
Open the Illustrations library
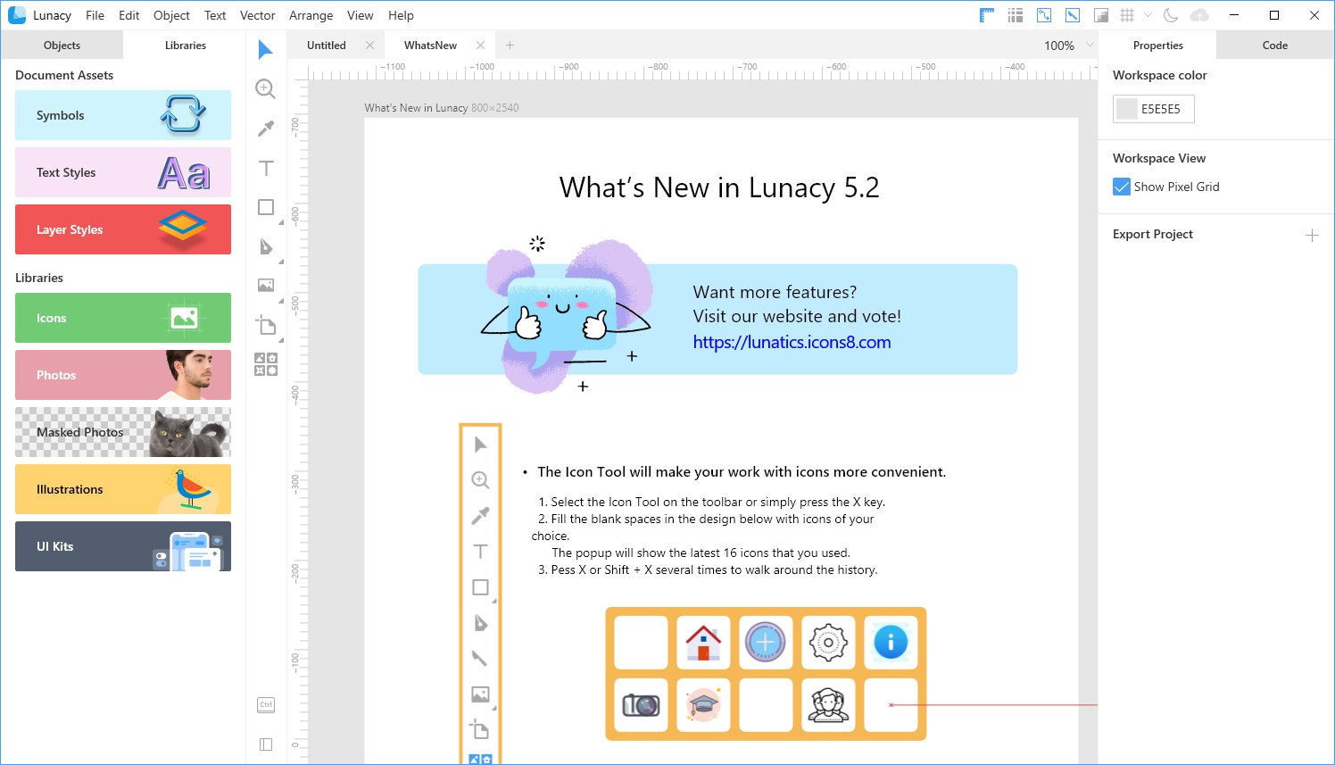(x=123, y=489)
